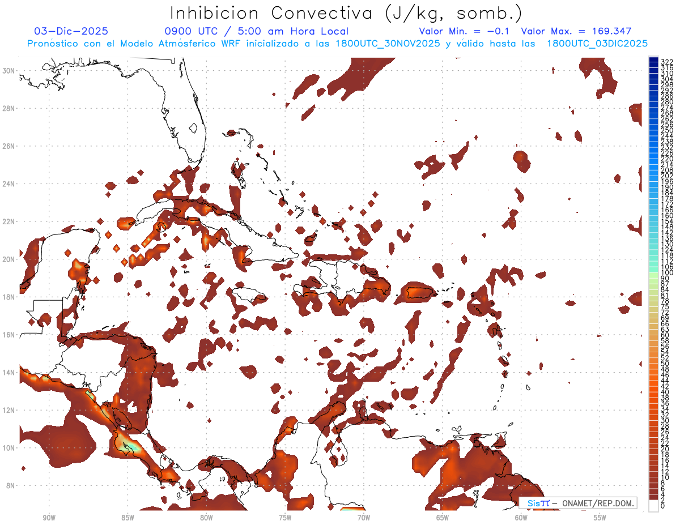Click the 'Pronóstico con el Modelo Atmósferico WRF' text
680x525 pixels.
134,44
